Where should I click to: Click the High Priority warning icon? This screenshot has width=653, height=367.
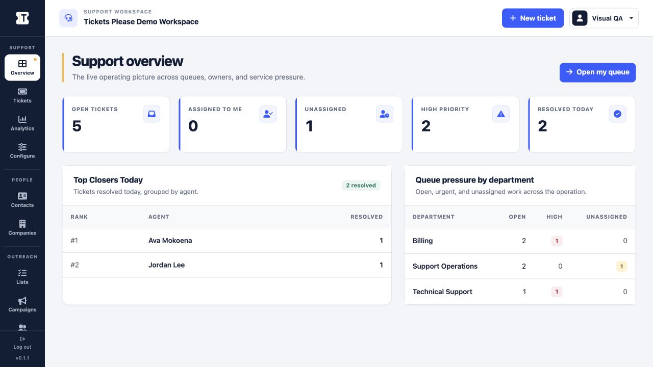point(501,114)
